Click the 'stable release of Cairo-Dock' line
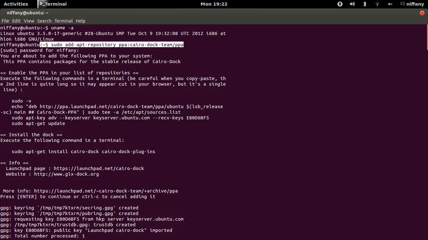The image size is (428, 240). (92, 62)
